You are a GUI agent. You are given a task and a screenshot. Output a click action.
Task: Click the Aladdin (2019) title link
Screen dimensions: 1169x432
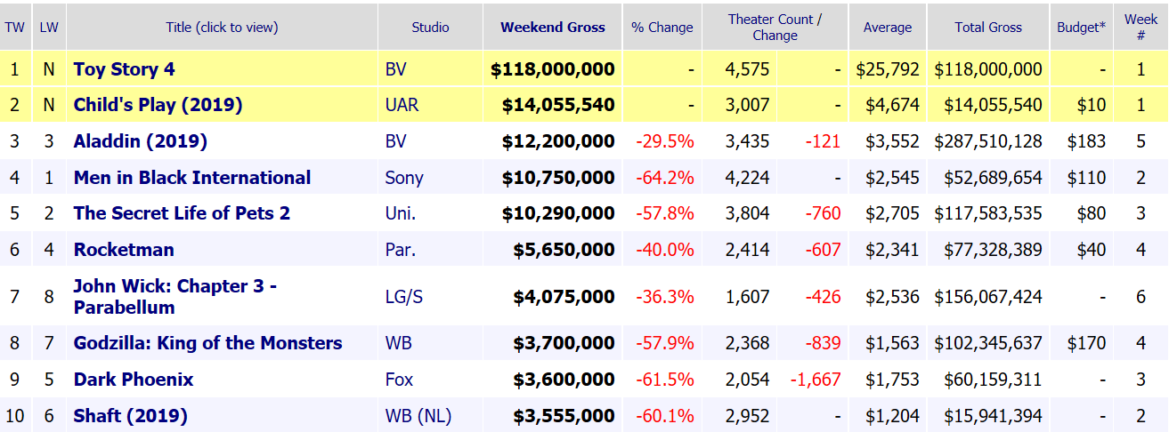click(140, 141)
